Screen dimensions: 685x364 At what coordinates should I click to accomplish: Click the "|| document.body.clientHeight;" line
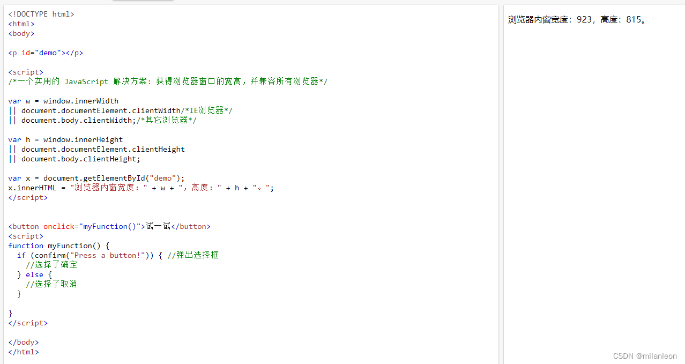pos(74,159)
